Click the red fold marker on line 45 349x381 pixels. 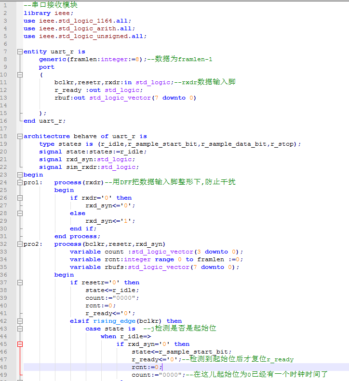[20, 344]
